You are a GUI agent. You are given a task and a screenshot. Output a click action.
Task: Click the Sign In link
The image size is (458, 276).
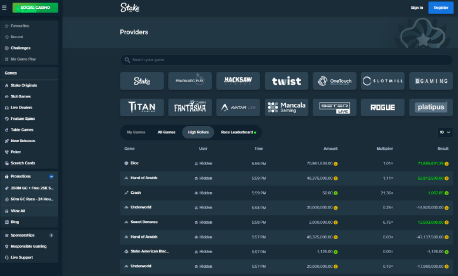click(416, 8)
